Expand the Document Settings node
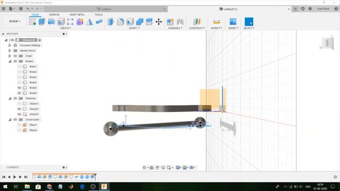 pos(10,45)
